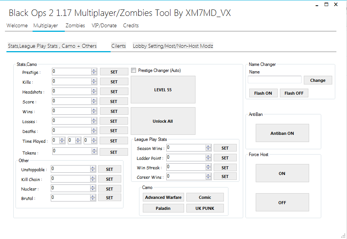Apply Advanced Warfare camo

click(x=163, y=197)
